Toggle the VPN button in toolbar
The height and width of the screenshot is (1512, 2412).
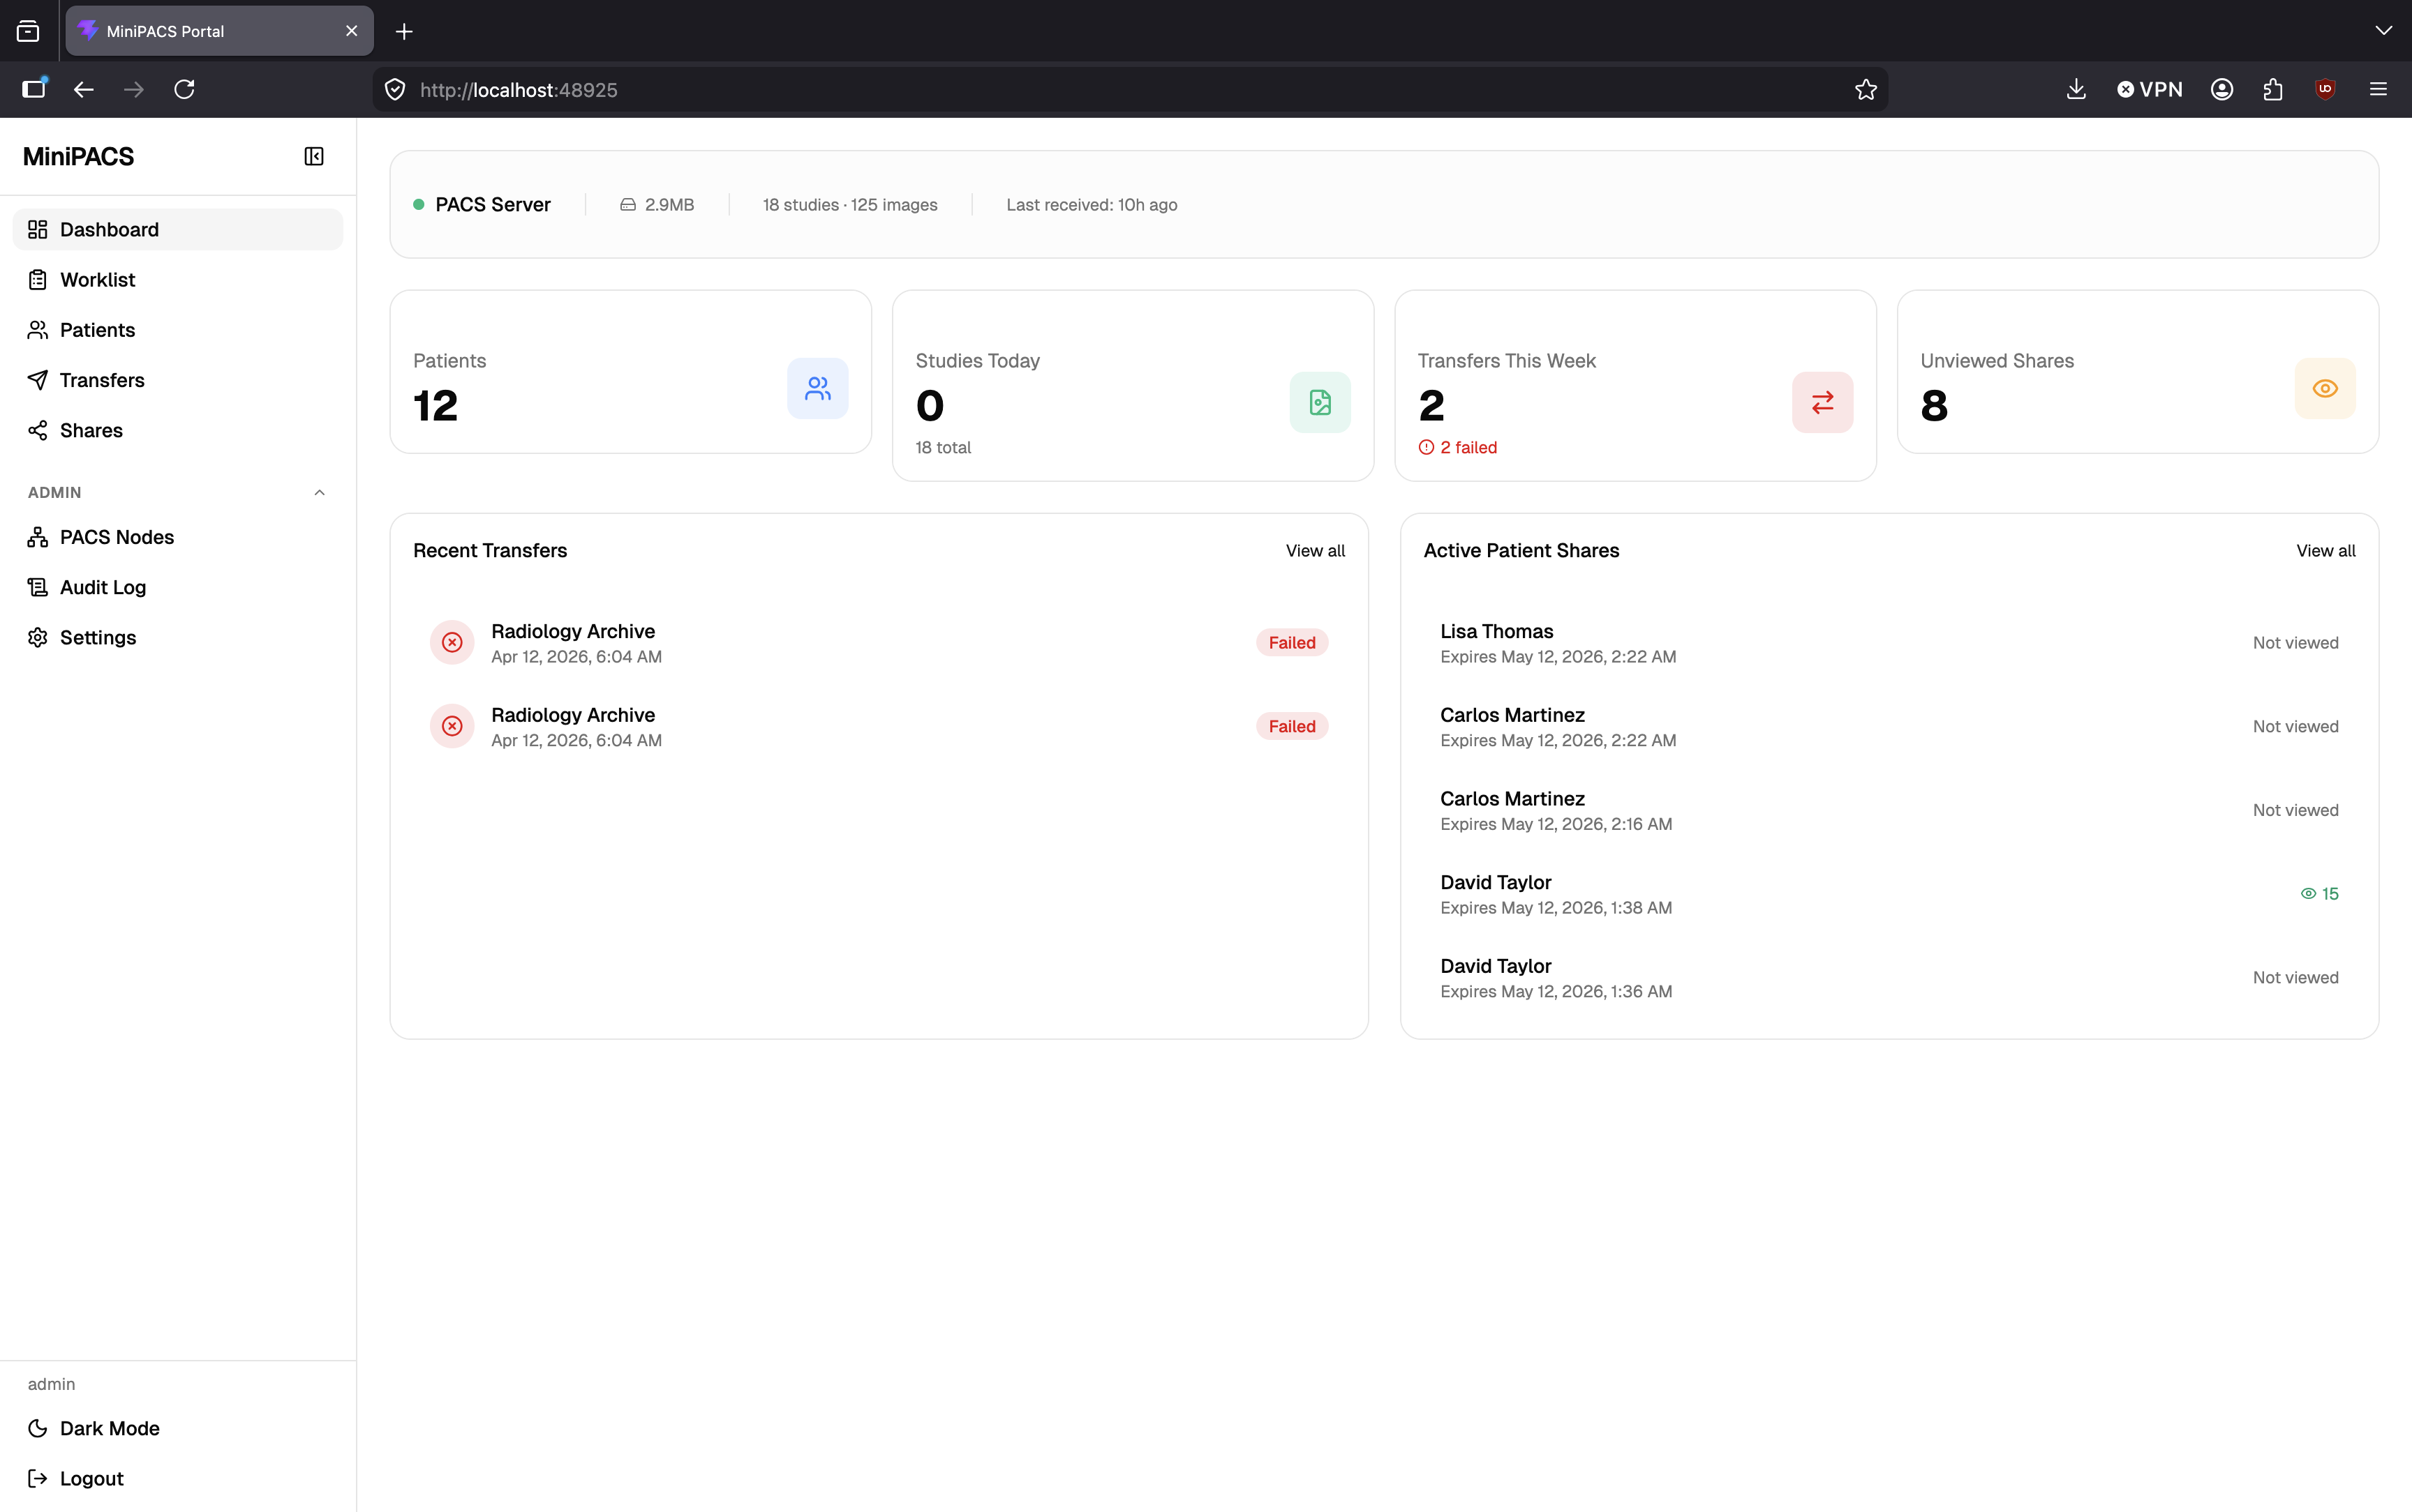(2149, 90)
